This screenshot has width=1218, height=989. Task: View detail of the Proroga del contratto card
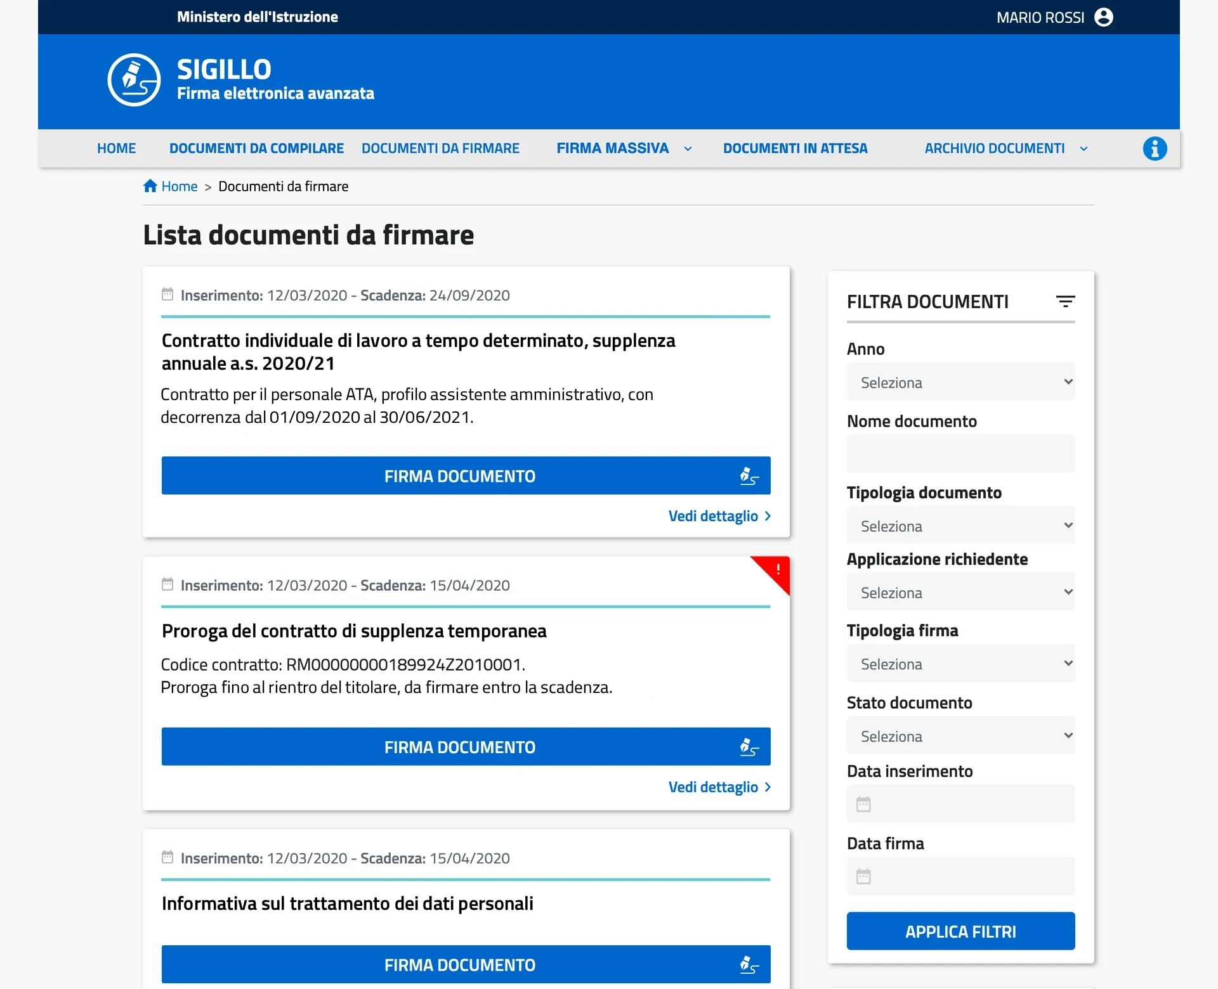coord(719,787)
